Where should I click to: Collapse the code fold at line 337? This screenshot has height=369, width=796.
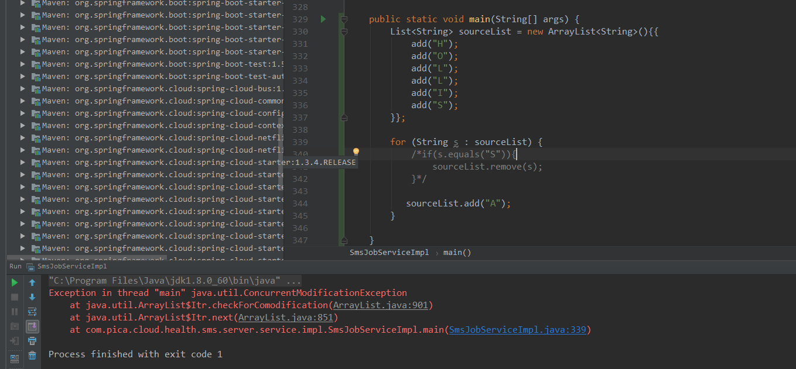pyautogui.click(x=343, y=117)
